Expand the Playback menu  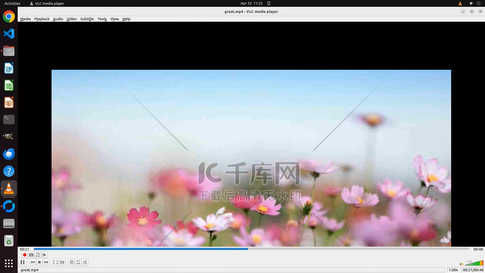pyautogui.click(x=42, y=19)
